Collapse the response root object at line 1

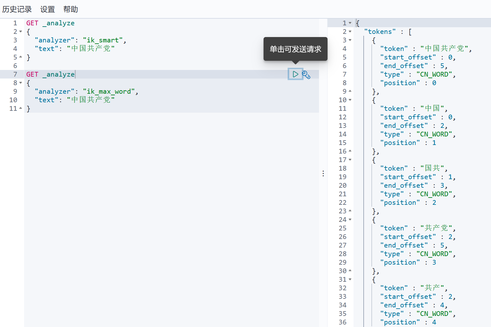[350, 23]
